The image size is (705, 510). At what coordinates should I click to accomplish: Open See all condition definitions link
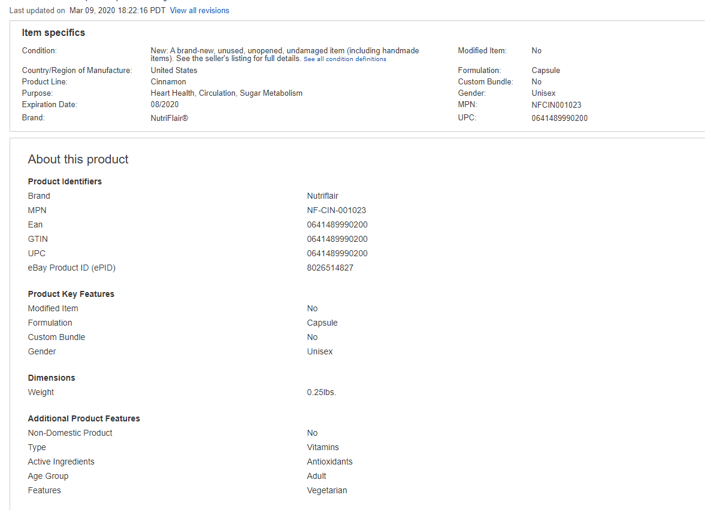pyautogui.click(x=345, y=59)
